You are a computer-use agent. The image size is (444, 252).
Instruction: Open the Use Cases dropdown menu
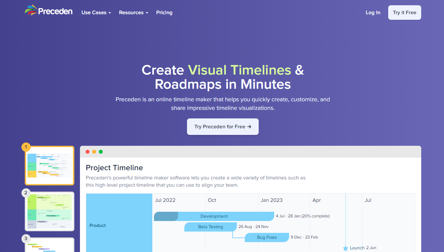[x=96, y=13]
